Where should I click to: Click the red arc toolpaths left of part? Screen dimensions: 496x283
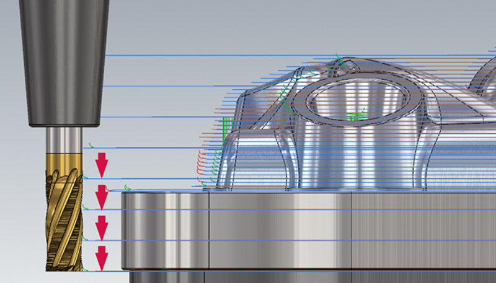click(200, 164)
